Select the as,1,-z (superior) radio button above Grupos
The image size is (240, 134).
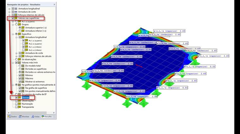pos(16,21)
